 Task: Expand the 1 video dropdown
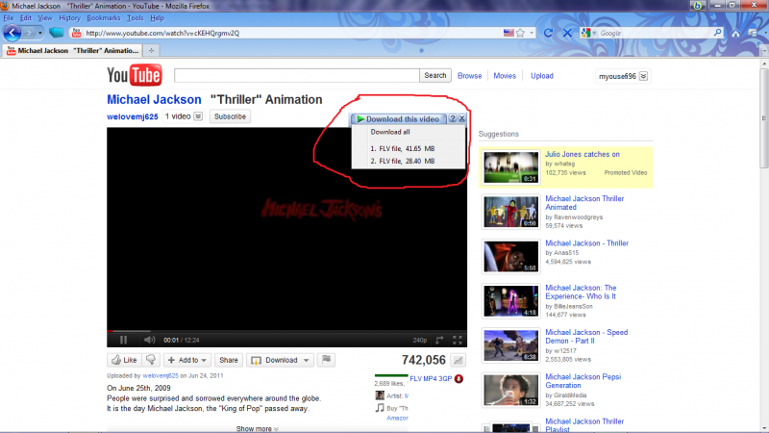tap(198, 116)
